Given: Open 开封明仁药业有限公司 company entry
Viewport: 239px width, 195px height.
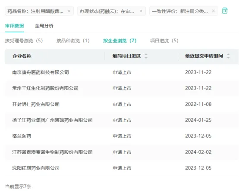Looking at the screenshot, I should click(x=36, y=104).
